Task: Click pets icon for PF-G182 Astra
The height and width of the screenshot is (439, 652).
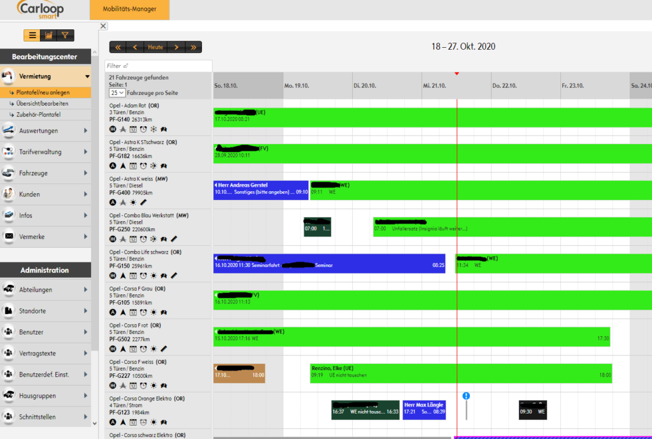Action: click(164, 166)
